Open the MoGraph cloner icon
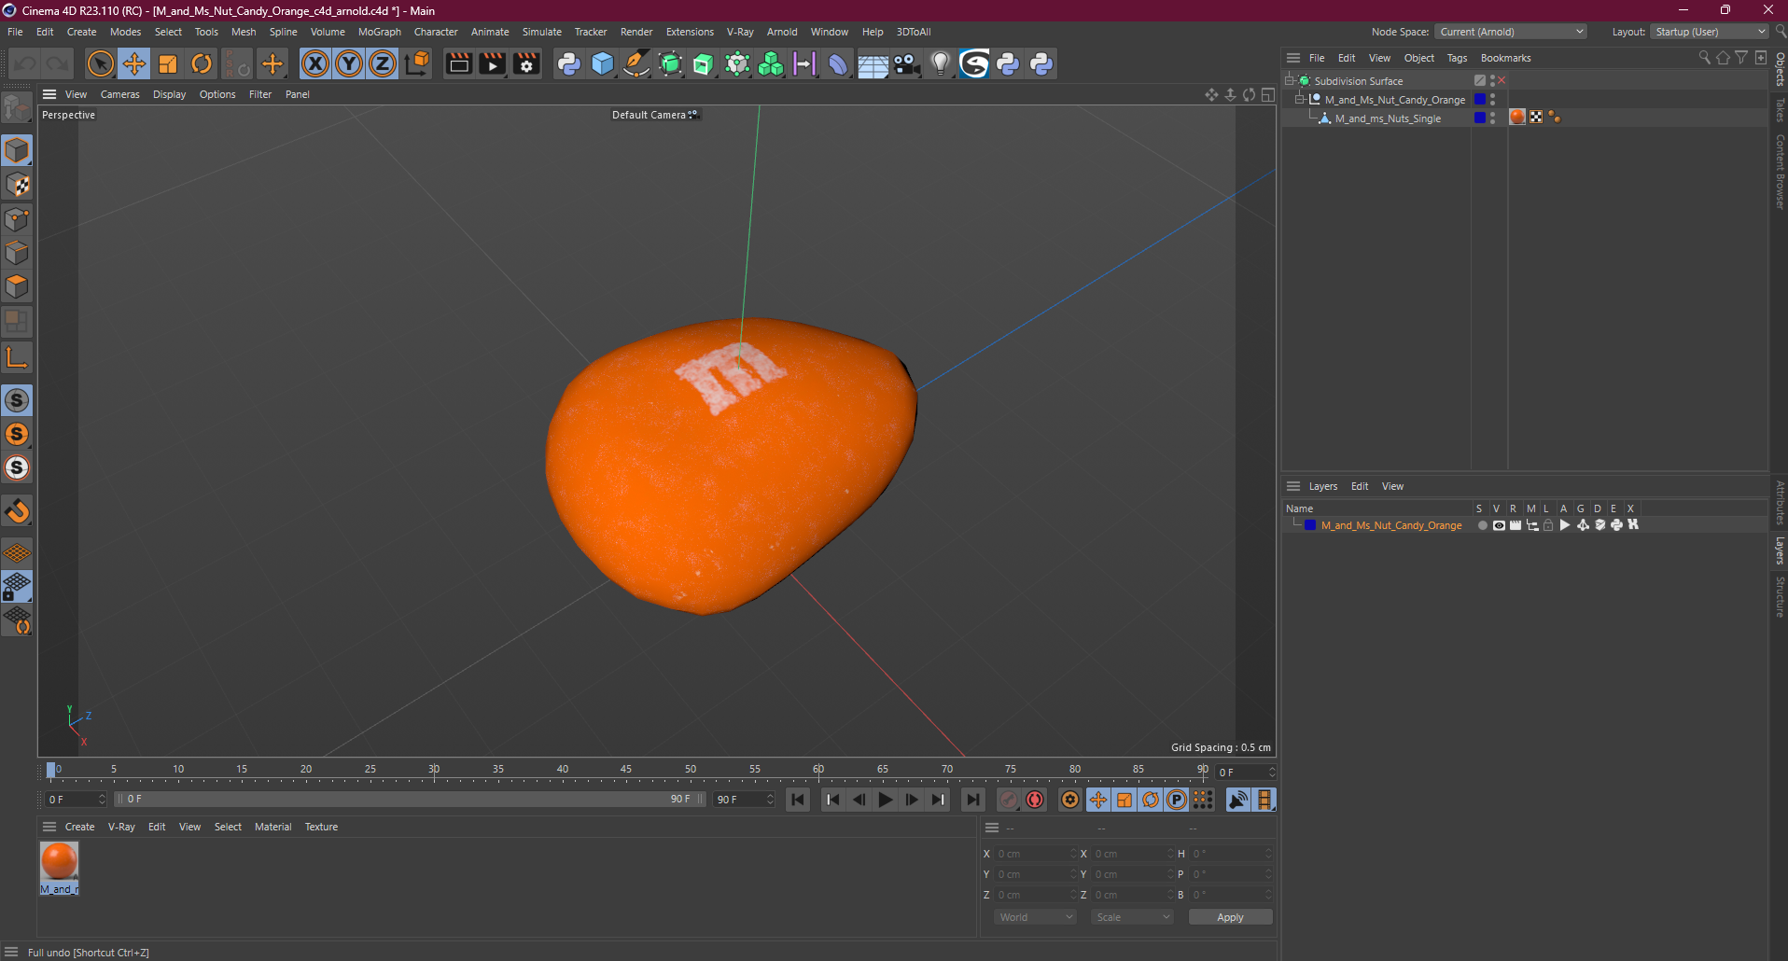Viewport: 1788px width, 961px height. point(771,63)
